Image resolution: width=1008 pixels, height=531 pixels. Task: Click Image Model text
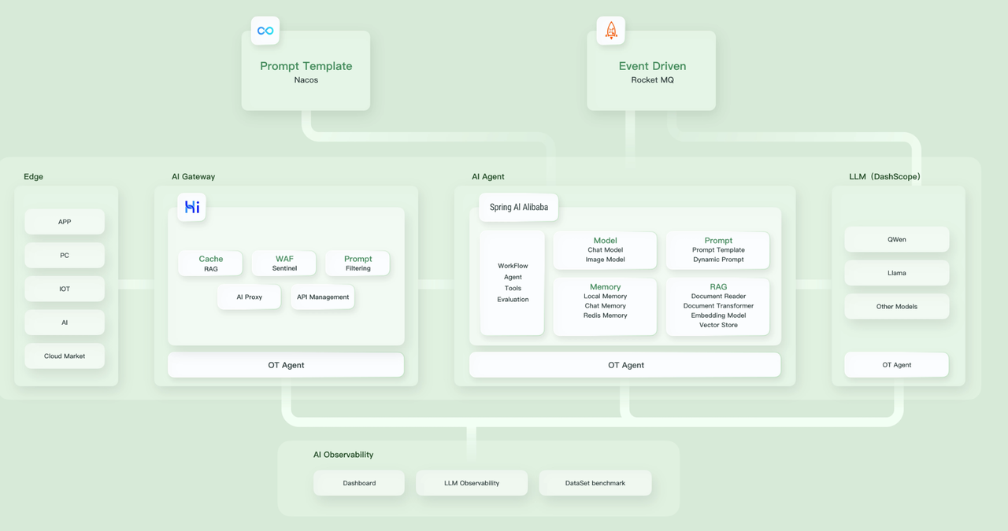coord(605,260)
